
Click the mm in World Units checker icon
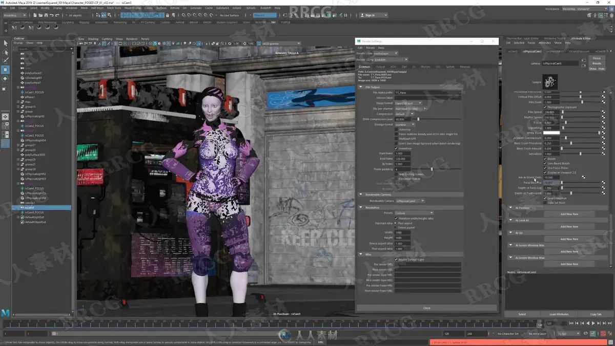(583, 177)
